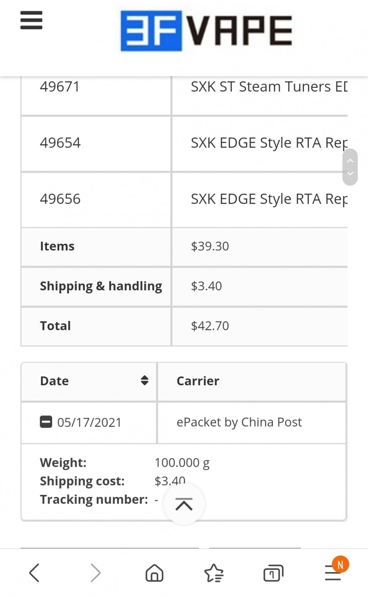Image resolution: width=368 pixels, height=597 pixels.
Task: Open browser bookmarks star icon
Action: point(214,573)
